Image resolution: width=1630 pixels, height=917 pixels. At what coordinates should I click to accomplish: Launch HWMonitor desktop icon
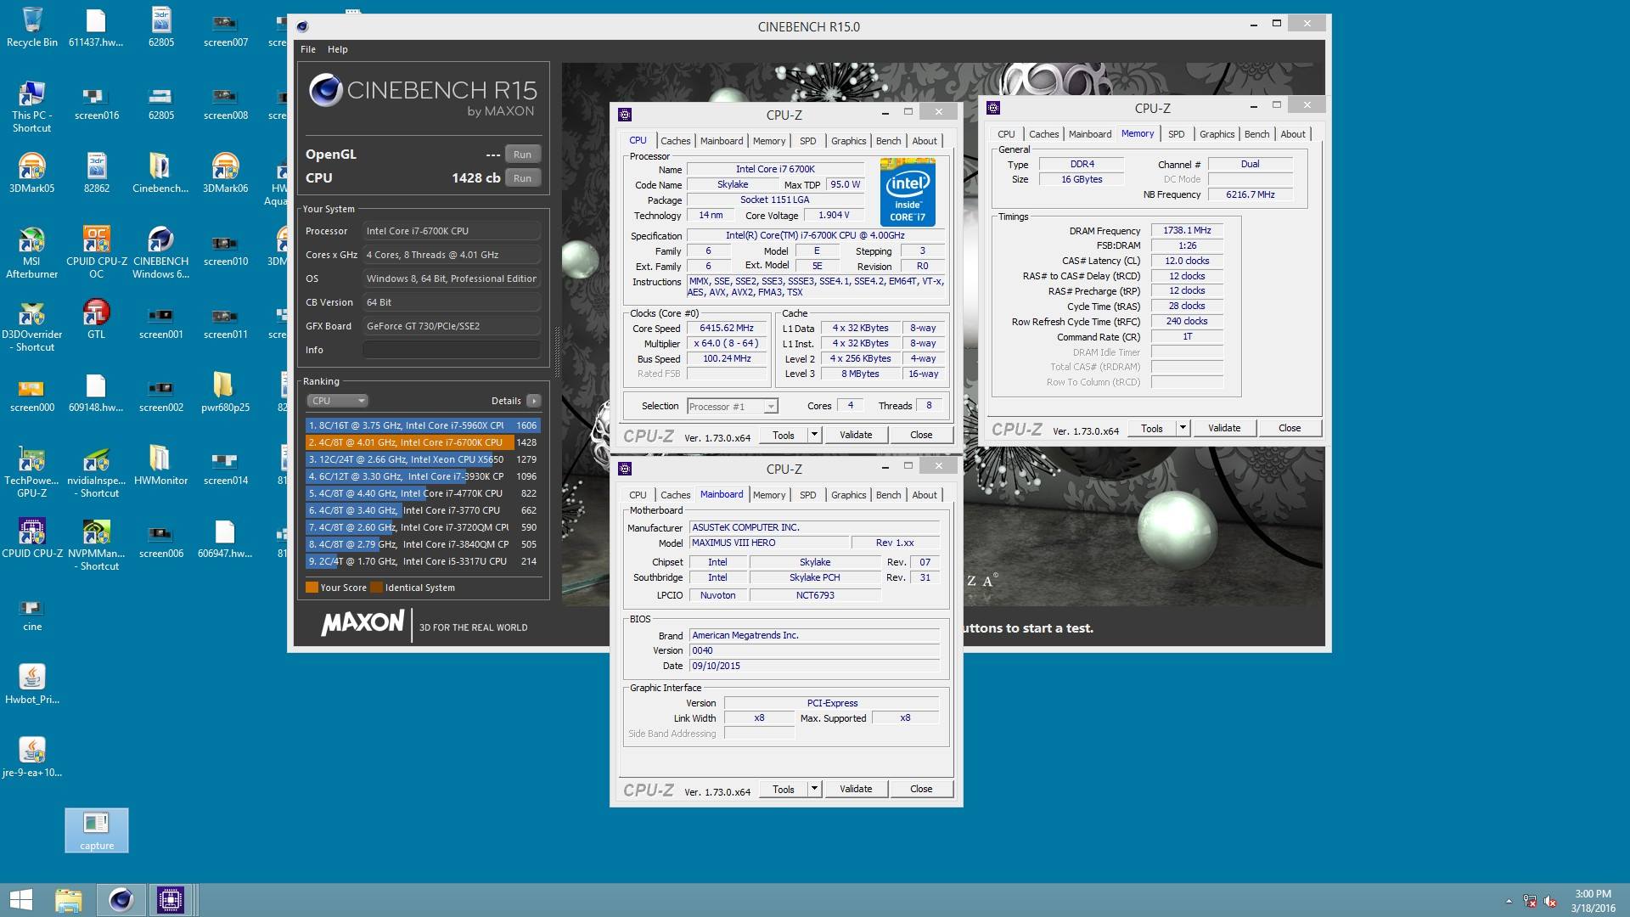pyautogui.click(x=160, y=464)
